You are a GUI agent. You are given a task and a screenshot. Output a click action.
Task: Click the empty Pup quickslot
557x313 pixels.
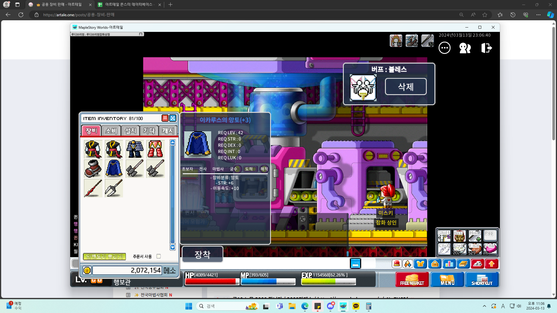click(x=490, y=236)
